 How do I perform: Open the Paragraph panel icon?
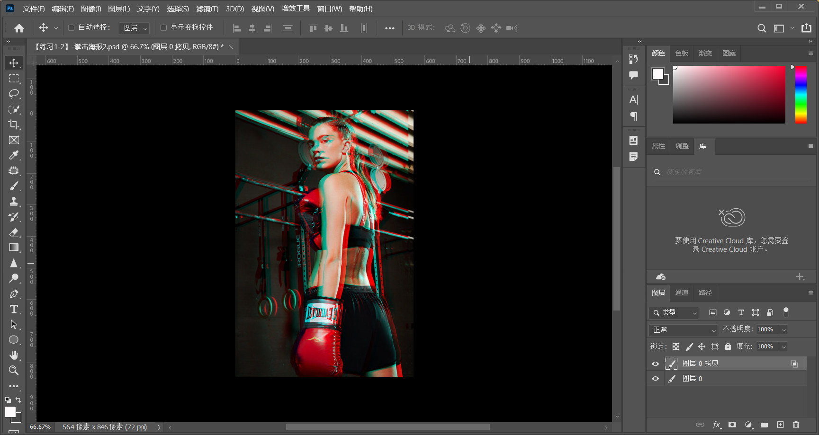pyautogui.click(x=633, y=116)
